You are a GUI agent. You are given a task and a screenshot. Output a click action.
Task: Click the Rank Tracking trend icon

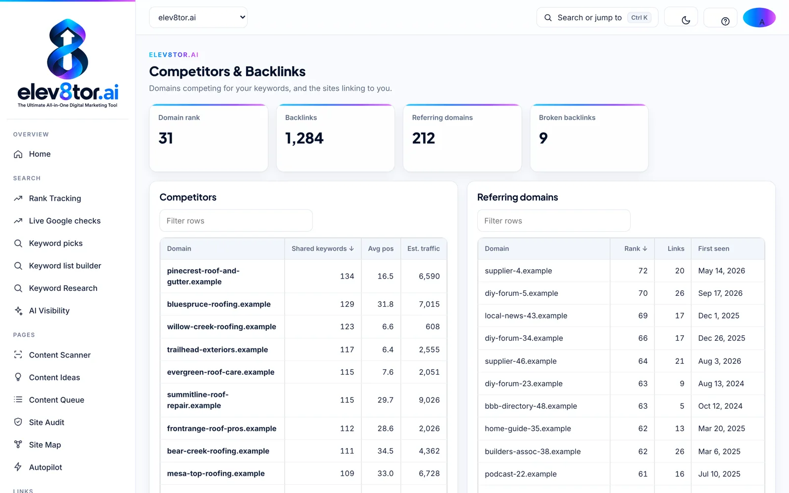pyautogui.click(x=18, y=199)
